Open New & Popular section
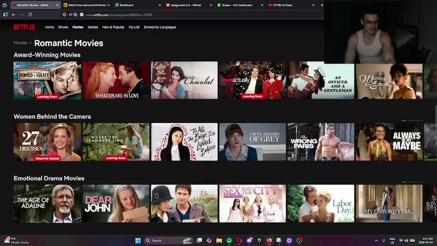 tap(113, 27)
